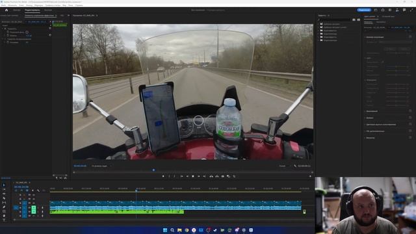Maximize video output with fullscreen icon
Screen dimensions: 416x234
tap(411, 10)
